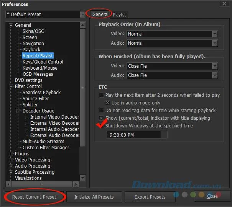The width and height of the screenshot is (232, 207).
Task: Click the horizontal scrollbar thumb
Action: click(42, 184)
